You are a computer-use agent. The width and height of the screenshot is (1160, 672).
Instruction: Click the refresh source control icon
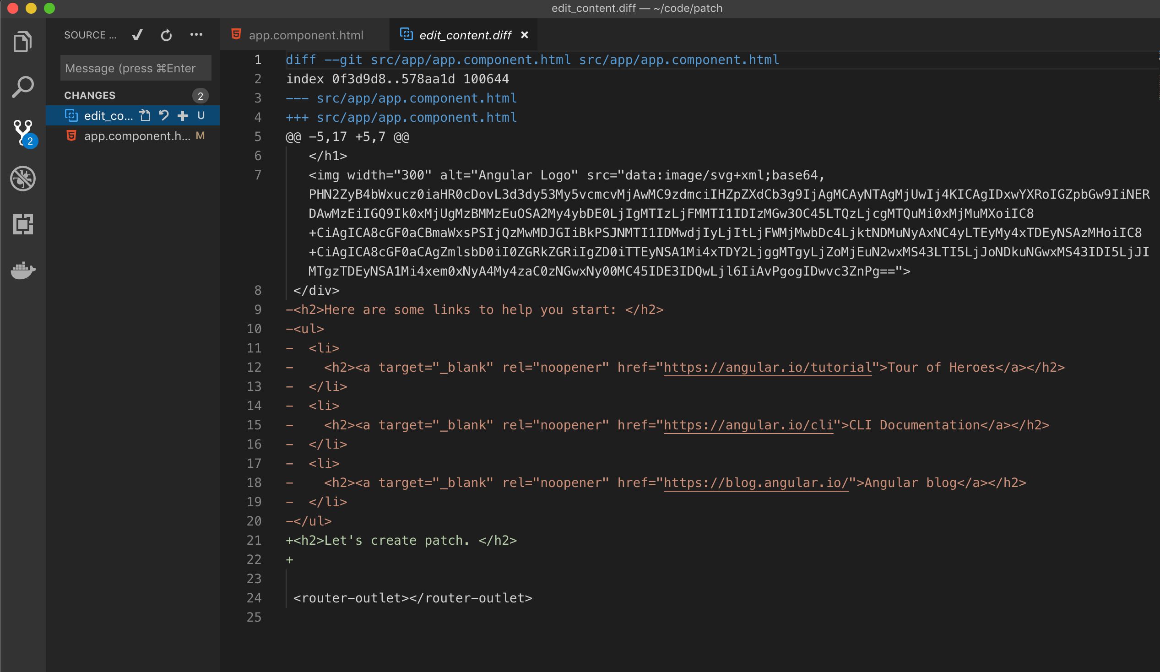point(166,35)
